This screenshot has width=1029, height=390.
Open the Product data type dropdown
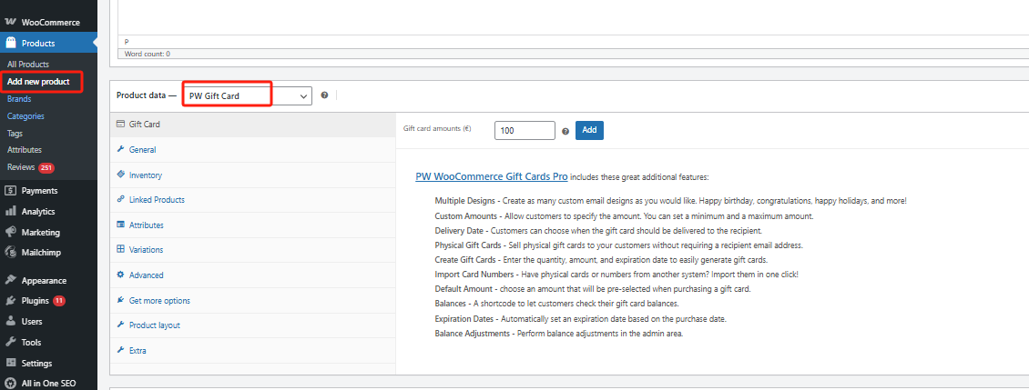coord(248,95)
